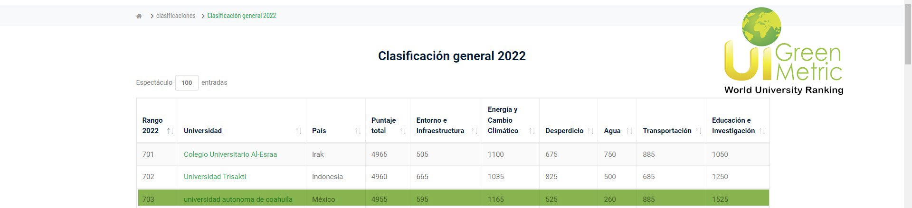This screenshot has height=208, width=912.
Task: Open Clasificación general 2022 breadcrumb
Action: tap(241, 16)
